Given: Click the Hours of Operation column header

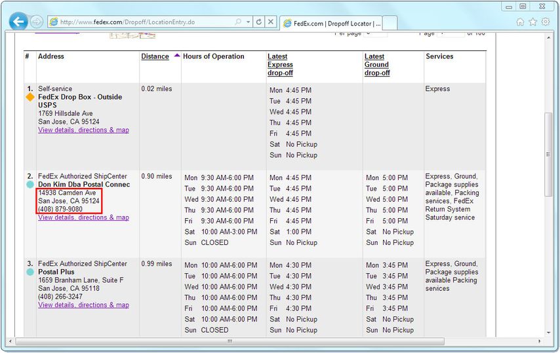Looking at the screenshot, I should pos(214,56).
